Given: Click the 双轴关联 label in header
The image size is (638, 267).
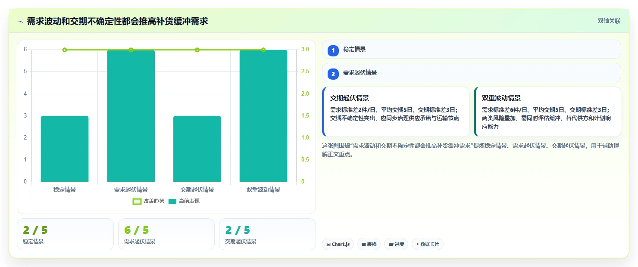Looking at the screenshot, I should (609, 21).
